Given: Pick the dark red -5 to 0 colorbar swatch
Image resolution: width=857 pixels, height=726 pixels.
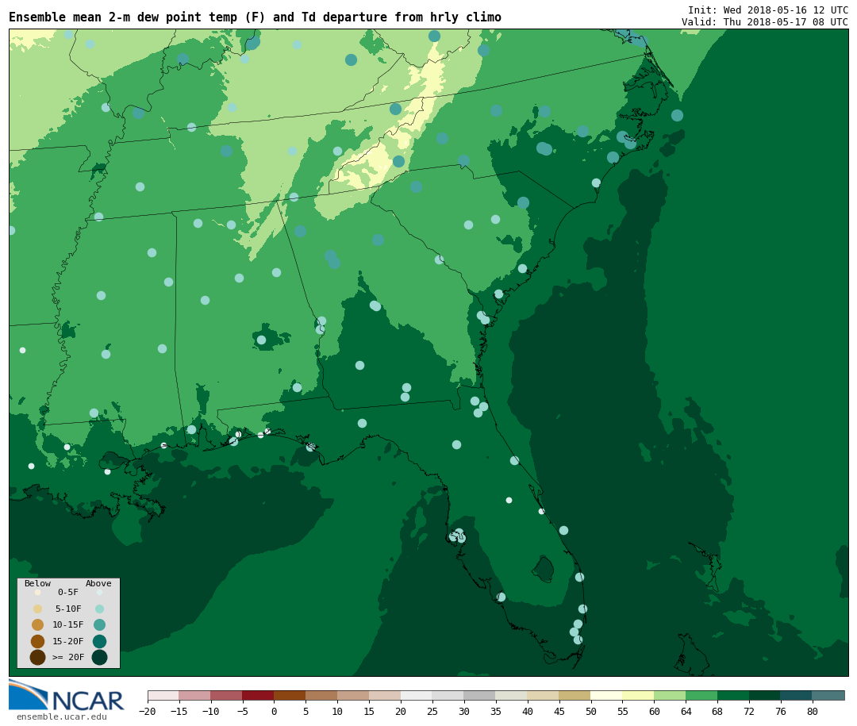Looking at the screenshot, I should (258, 696).
